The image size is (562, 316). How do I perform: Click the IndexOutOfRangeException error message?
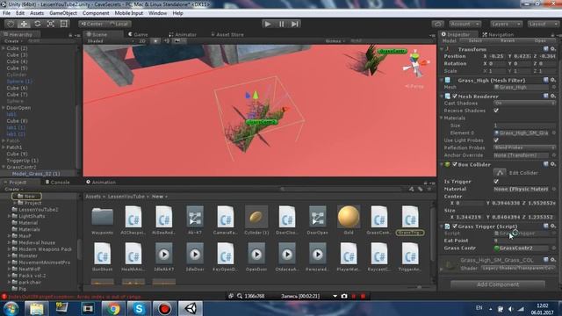click(75, 297)
